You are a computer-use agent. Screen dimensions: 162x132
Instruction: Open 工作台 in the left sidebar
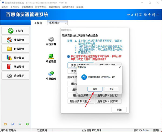coord(15,31)
